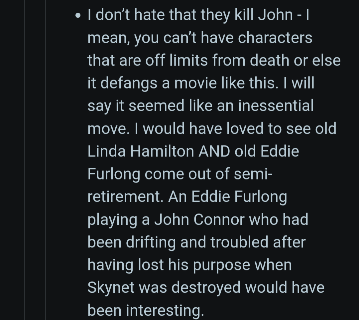Image resolution: width=359 pixels, height=320 pixels.
Task: Click the word "drifting"
Action: coord(151,242)
